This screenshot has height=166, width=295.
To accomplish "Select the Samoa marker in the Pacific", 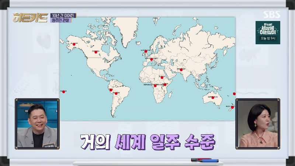I will point(63,92).
